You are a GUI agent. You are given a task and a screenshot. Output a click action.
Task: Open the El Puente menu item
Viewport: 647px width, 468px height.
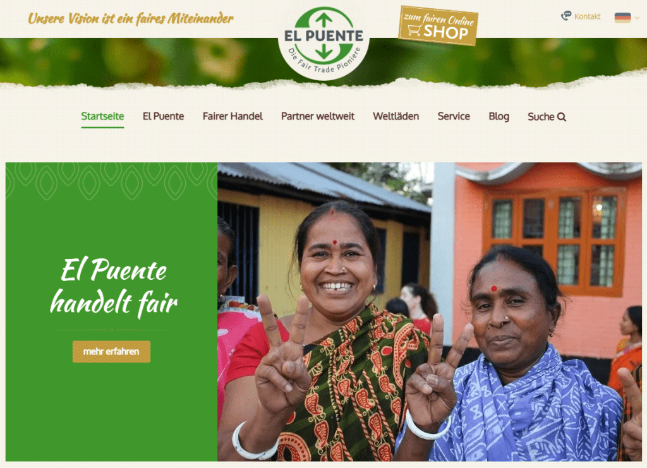pos(164,116)
